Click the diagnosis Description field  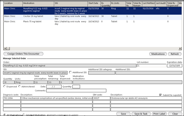[x=57, y=98]
